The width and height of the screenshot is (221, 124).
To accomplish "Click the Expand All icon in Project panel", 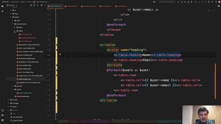I will click(x=34, y=6).
